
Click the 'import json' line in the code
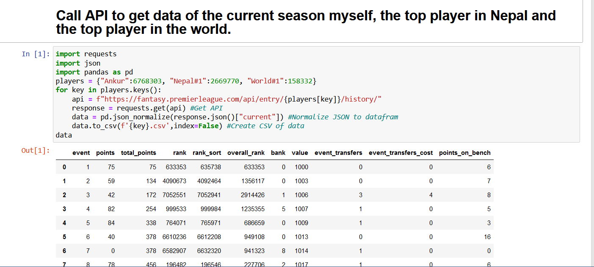pos(78,63)
